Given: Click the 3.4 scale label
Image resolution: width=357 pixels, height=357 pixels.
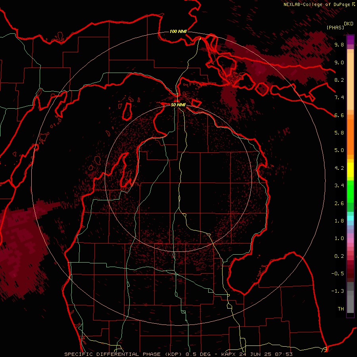Looking at the screenshot, I should (x=339, y=185).
